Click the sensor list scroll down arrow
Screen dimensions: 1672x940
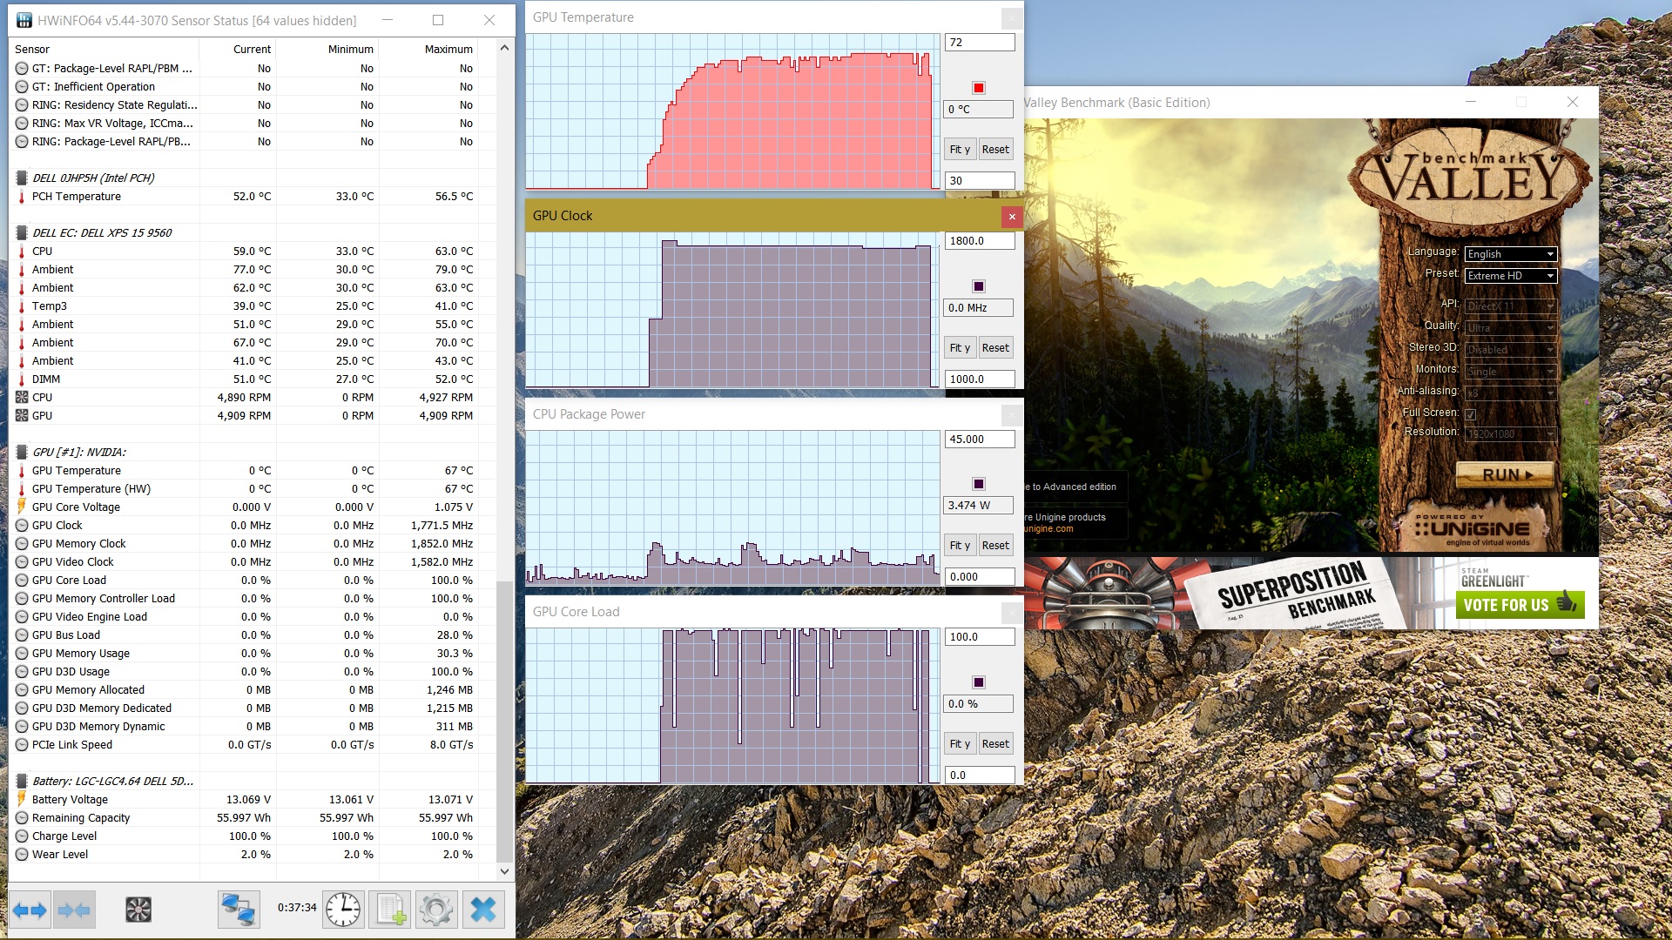pos(504,871)
